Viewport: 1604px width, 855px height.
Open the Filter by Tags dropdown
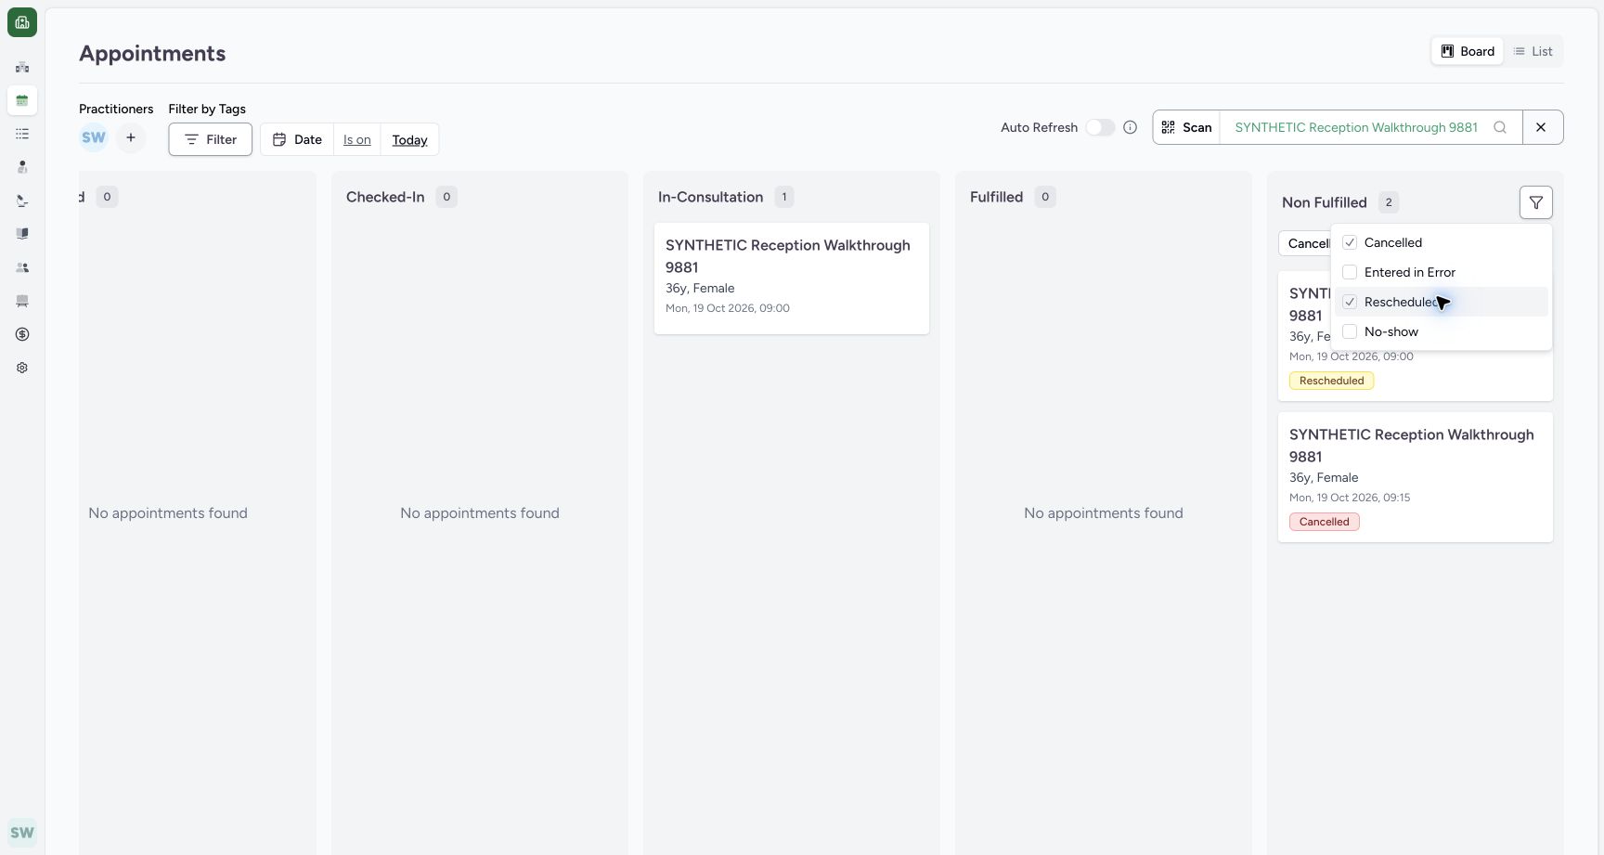pyautogui.click(x=211, y=139)
